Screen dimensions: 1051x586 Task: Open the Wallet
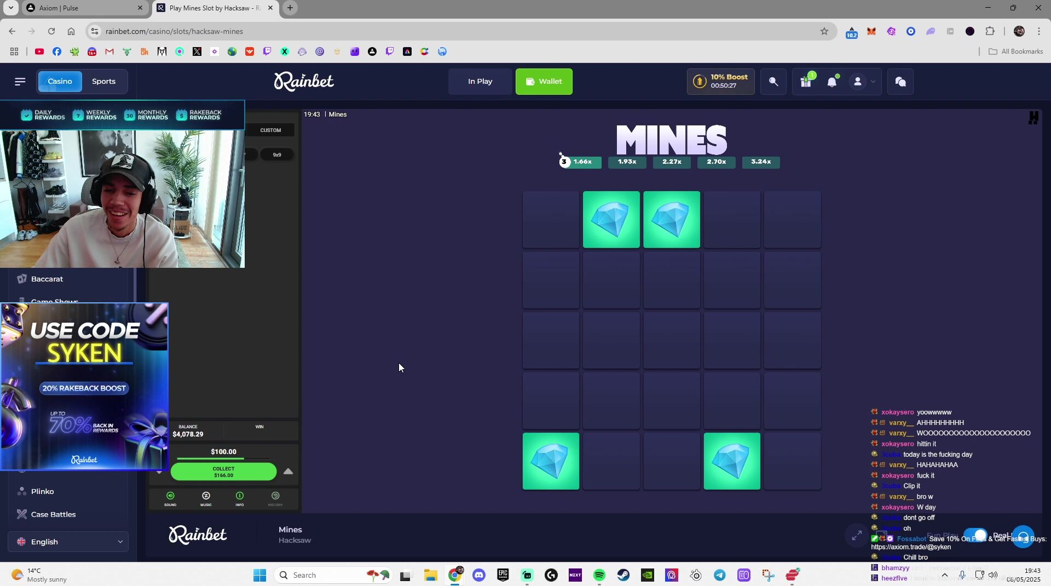(x=544, y=82)
